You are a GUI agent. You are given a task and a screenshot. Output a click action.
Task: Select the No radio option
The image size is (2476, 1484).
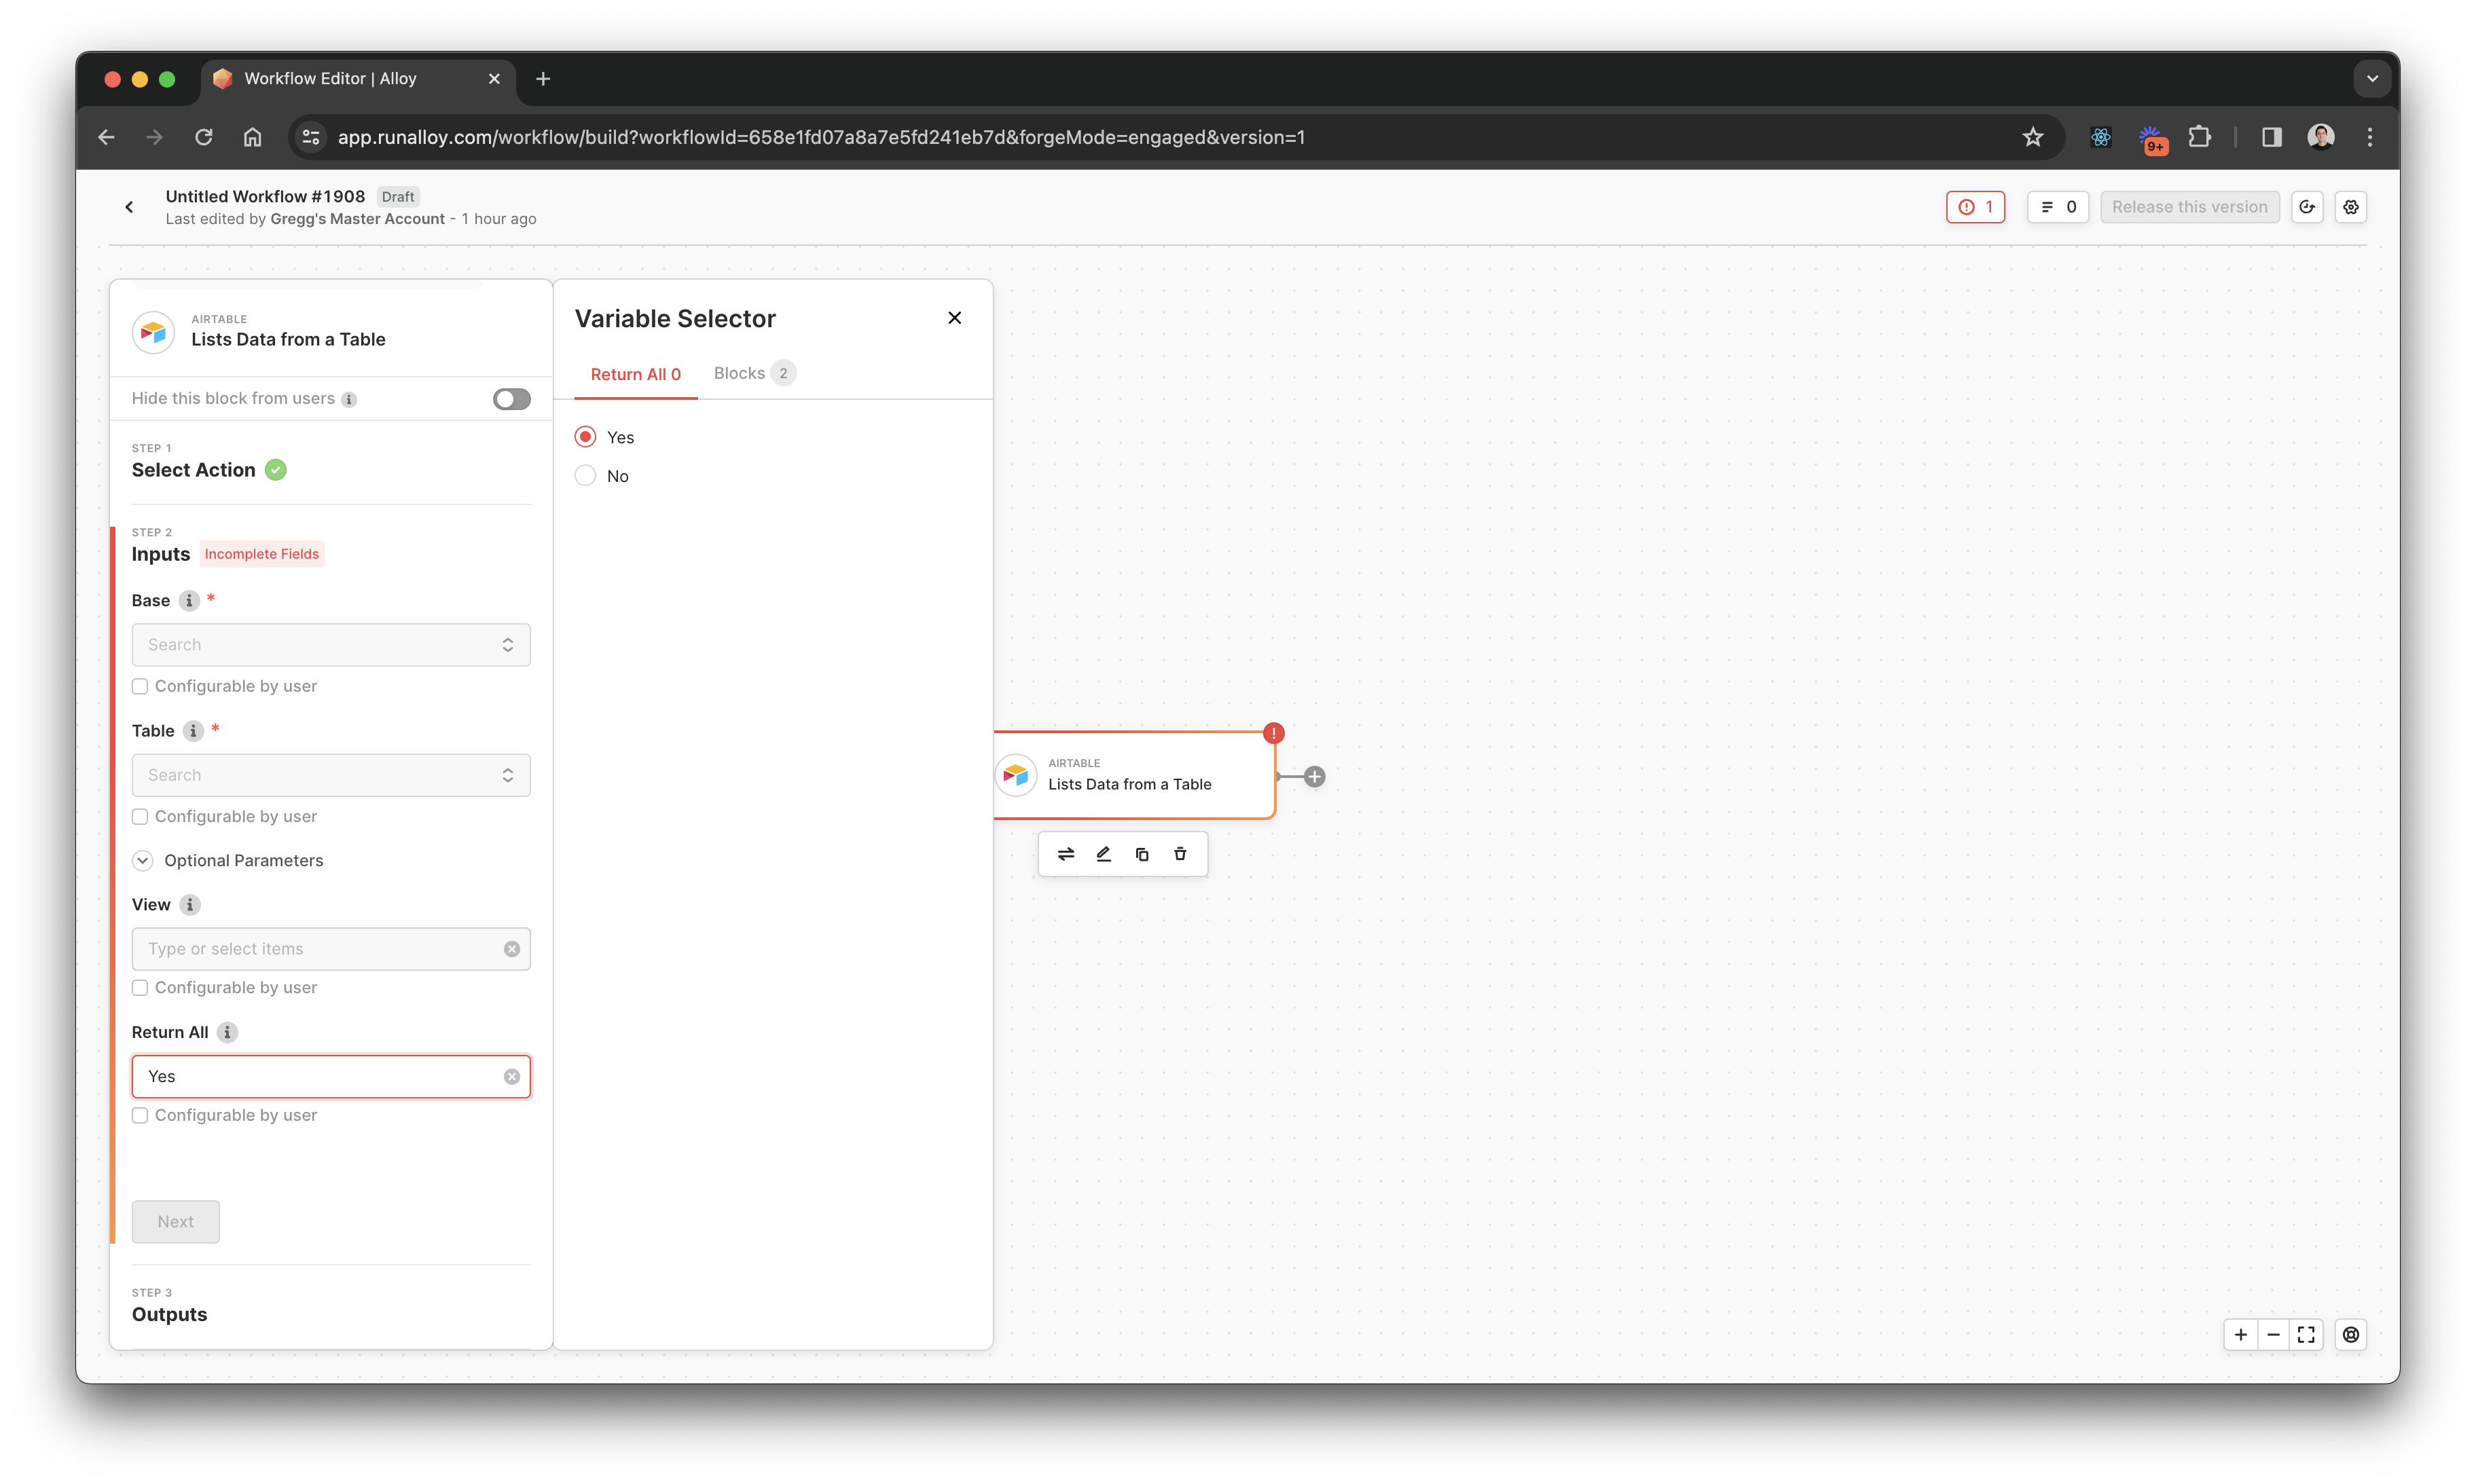point(585,476)
